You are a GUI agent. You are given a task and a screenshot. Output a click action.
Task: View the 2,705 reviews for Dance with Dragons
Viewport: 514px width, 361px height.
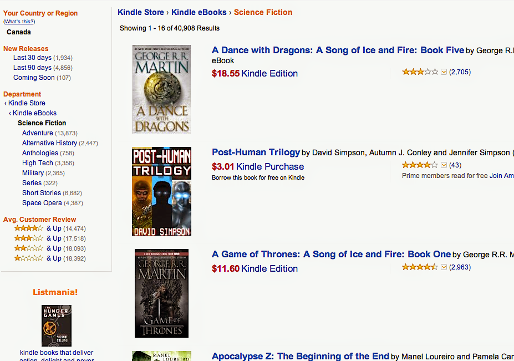pyautogui.click(x=460, y=72)
